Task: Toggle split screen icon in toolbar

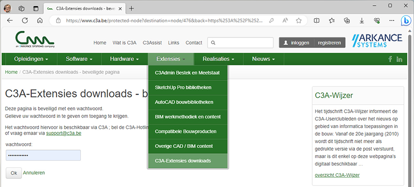Action: click(x=316, y=20)
